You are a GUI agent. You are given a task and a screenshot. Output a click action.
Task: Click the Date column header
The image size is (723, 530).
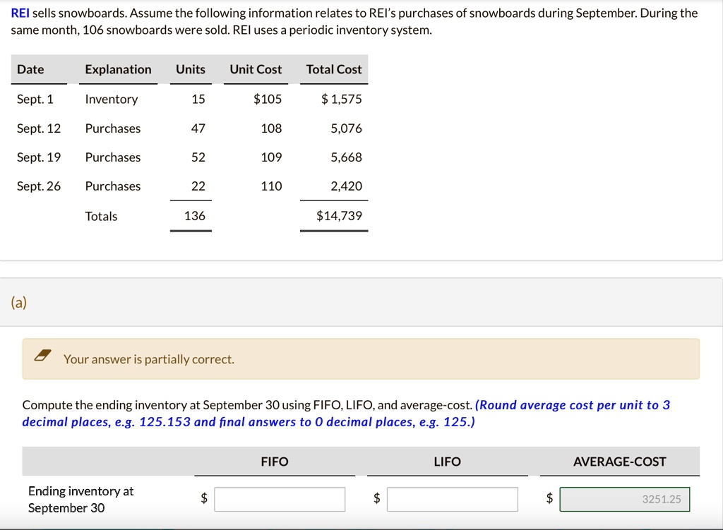coord(30,69)
